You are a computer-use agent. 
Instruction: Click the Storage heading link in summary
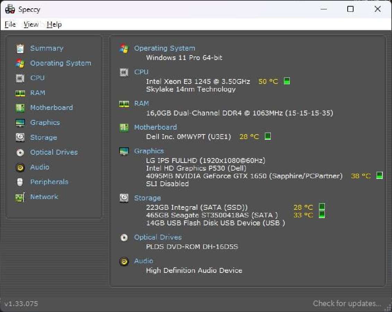(148, 198)
